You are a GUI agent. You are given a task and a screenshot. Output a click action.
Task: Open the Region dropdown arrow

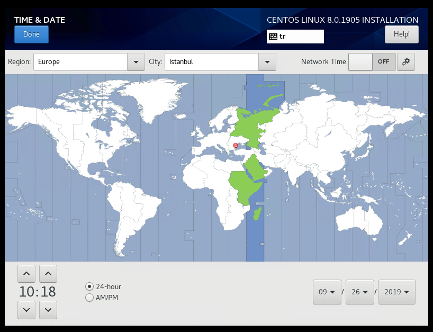(136, 62)
